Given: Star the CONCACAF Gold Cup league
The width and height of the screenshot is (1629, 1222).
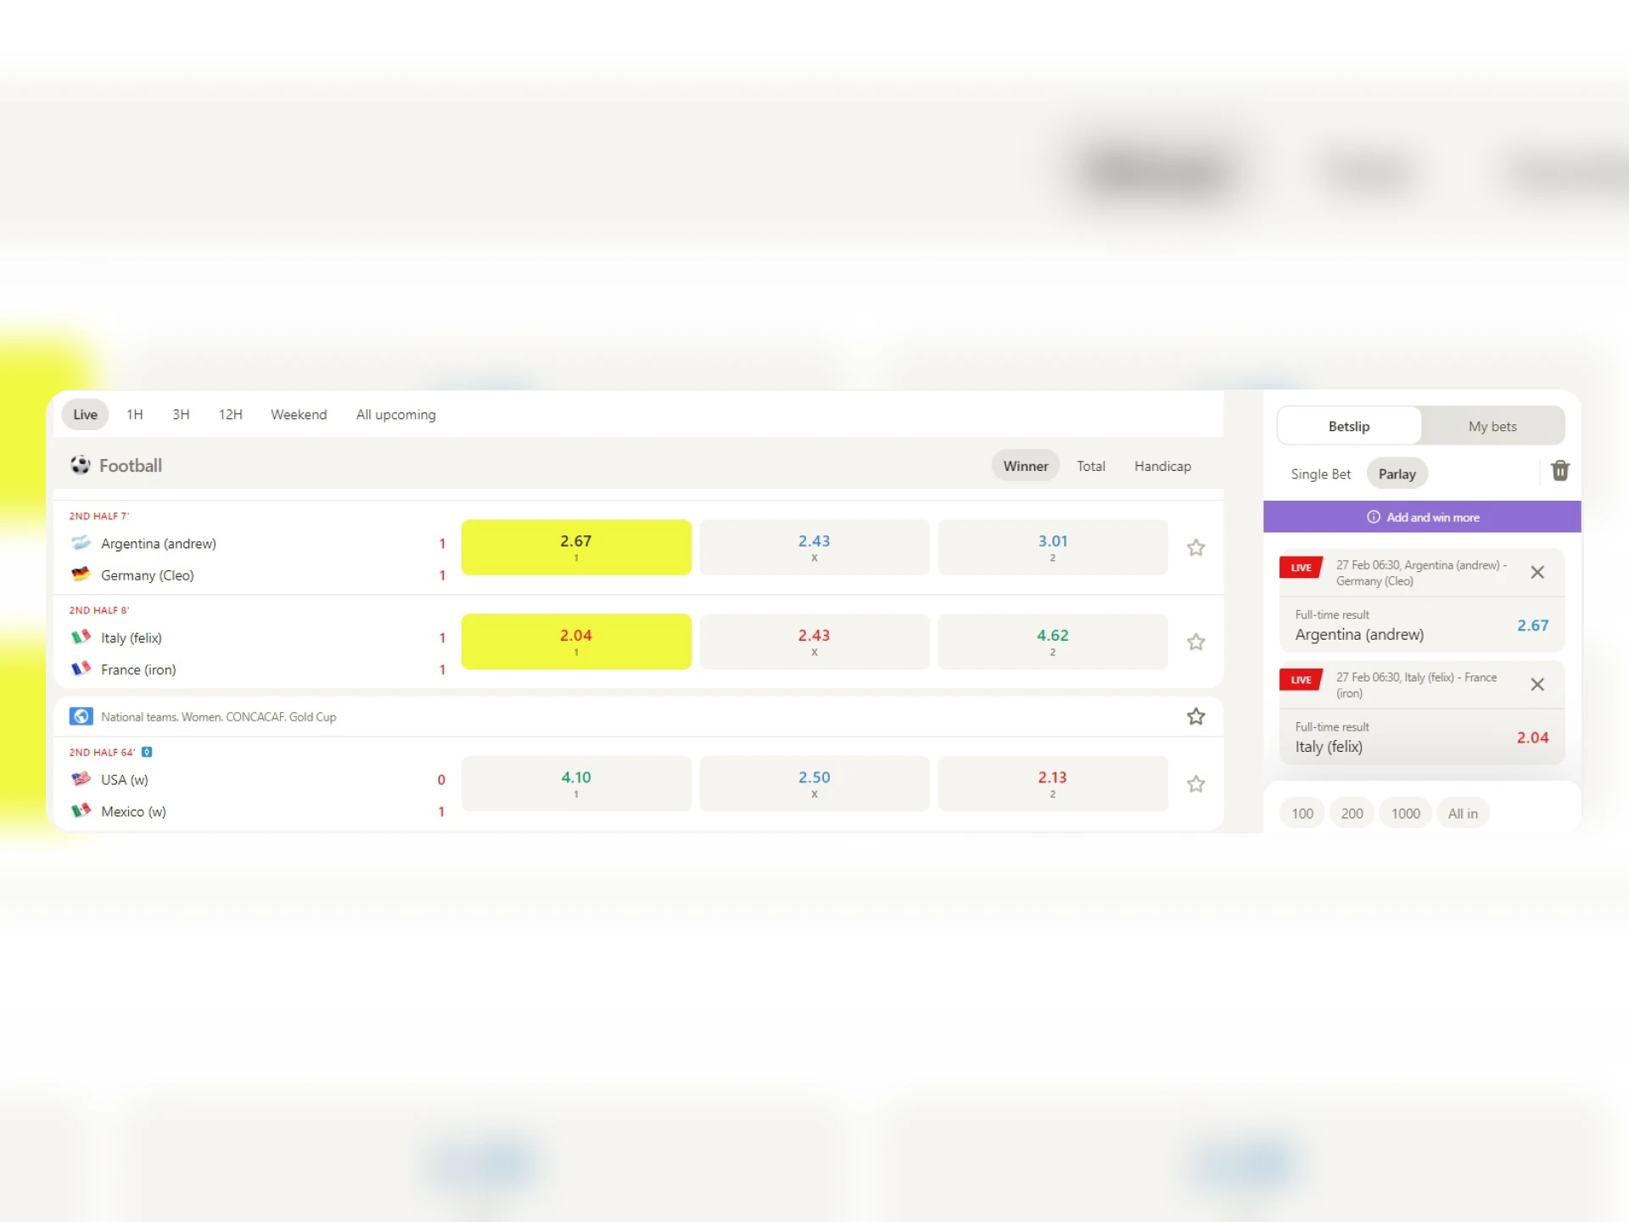Looking at the screenshot, I should 1195,716.
